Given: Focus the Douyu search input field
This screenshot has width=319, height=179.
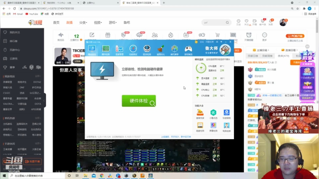Looking at the screenshot, I should pos(214,23).
